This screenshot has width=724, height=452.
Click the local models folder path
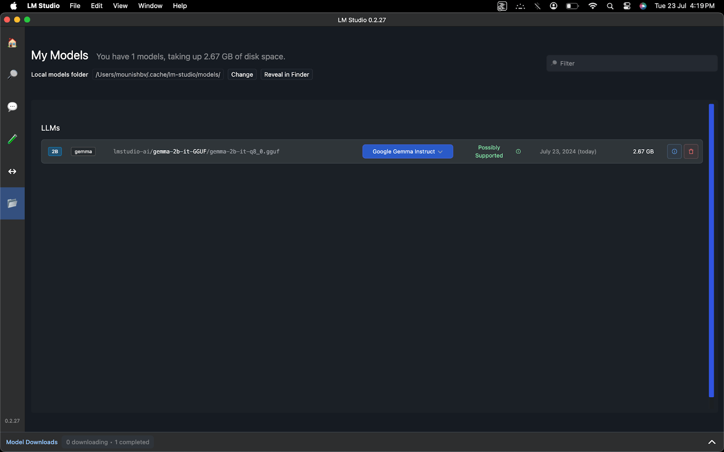coord(158,75)
